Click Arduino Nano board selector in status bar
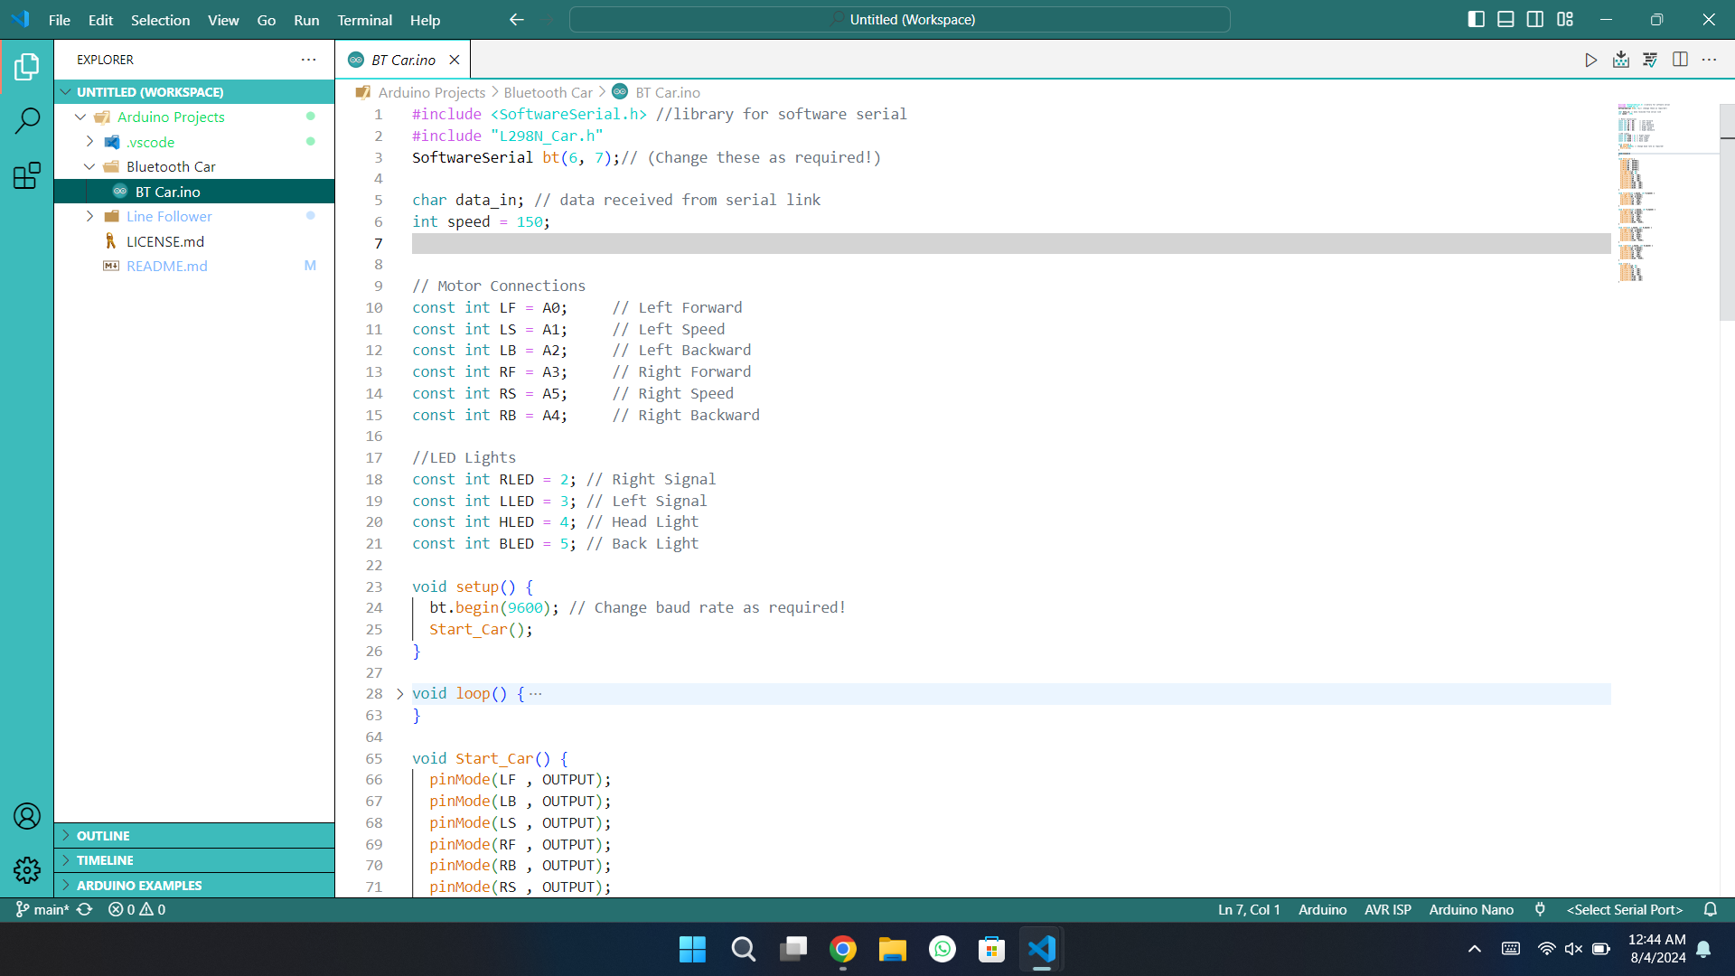 1470,909
